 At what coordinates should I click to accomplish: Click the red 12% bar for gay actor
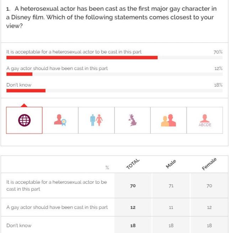pos(20,74)
